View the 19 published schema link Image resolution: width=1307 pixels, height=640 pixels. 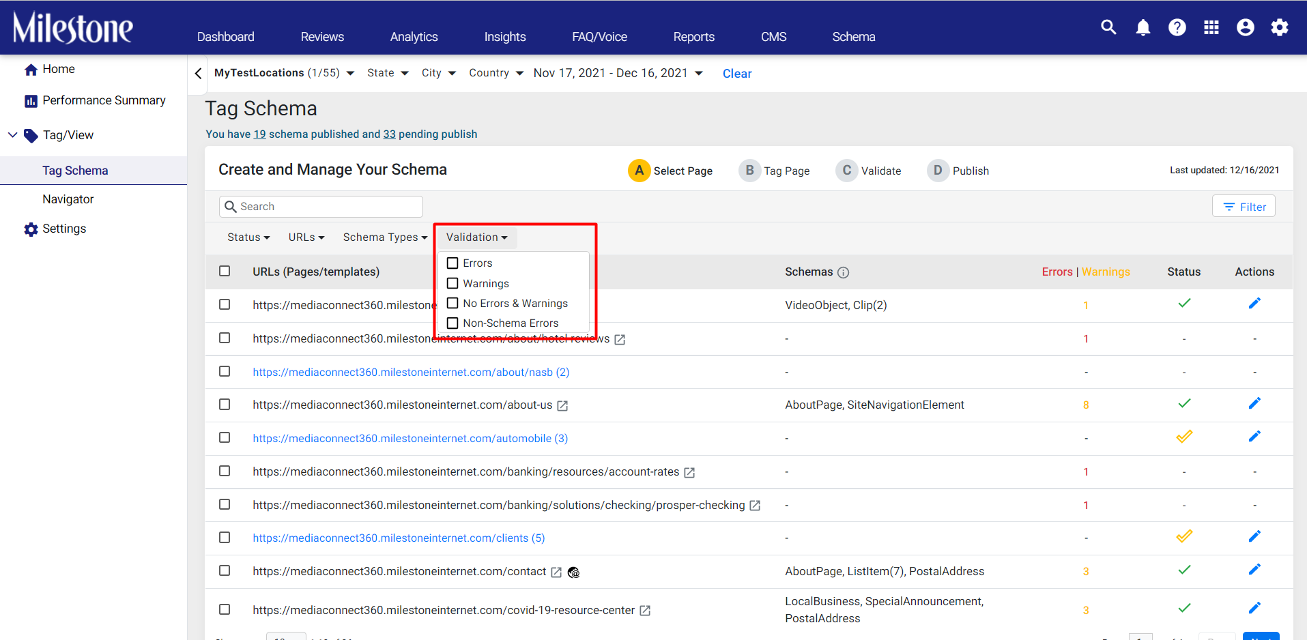(x=259, y=134)
